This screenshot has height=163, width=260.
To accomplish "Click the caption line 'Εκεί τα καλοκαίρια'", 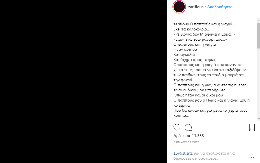I will click(x=192, y=29).
